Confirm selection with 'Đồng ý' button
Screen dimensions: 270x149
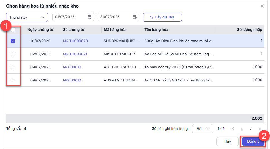click(x=253, y=141)
